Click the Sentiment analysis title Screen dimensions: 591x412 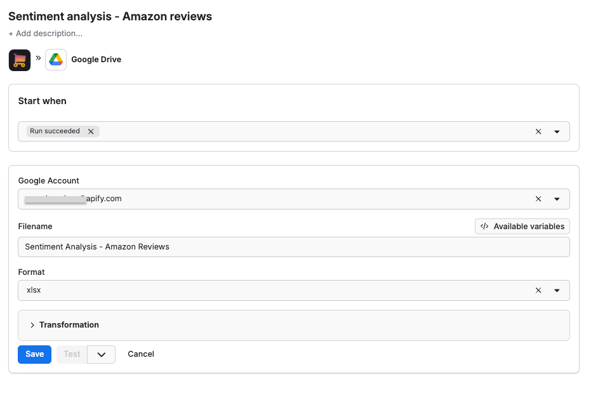110,17
